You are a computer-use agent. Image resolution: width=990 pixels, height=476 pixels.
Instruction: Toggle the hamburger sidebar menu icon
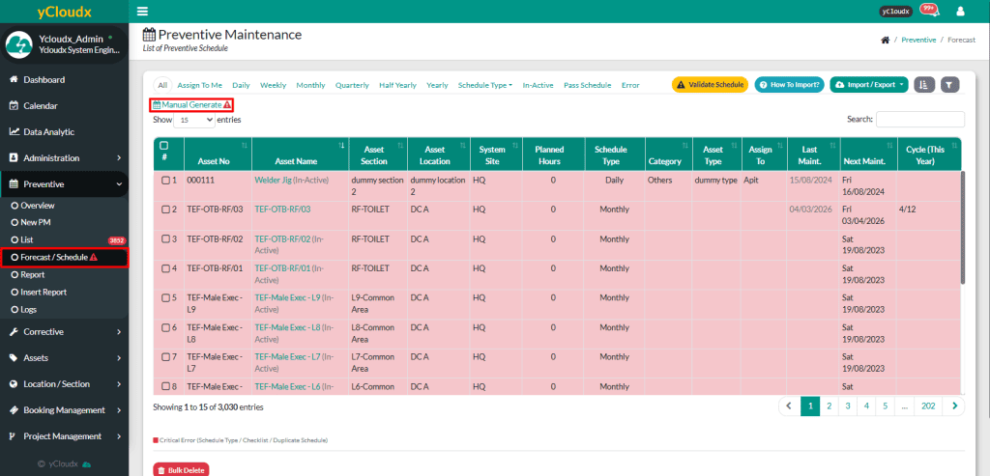142,12
